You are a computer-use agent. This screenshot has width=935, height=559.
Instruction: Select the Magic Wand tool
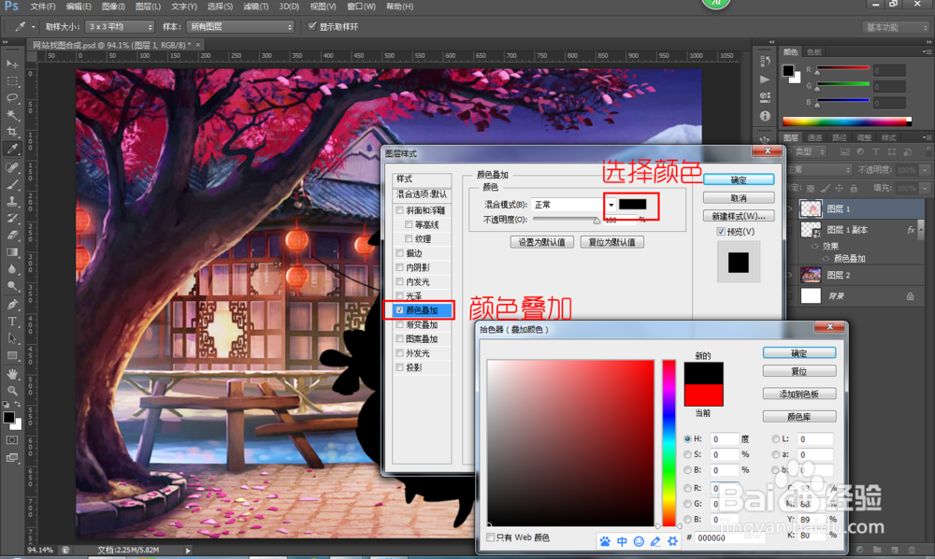click(x=12, y=115)
